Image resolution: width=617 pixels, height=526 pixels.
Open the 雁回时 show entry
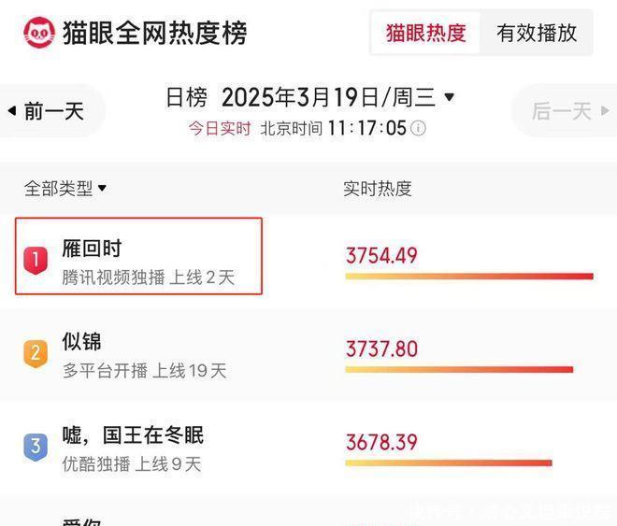pyautogui.click(x=92, y=249)
